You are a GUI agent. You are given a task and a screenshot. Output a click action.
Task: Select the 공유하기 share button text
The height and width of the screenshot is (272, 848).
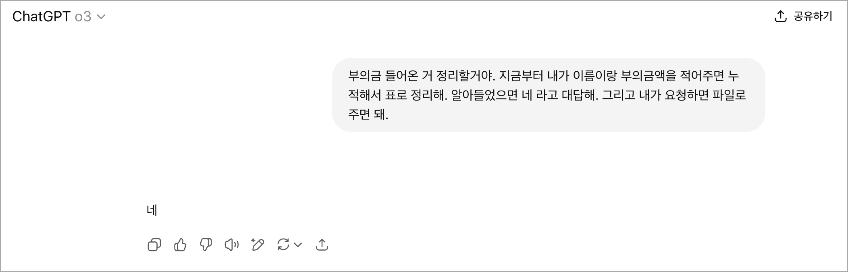pos(813,16)
